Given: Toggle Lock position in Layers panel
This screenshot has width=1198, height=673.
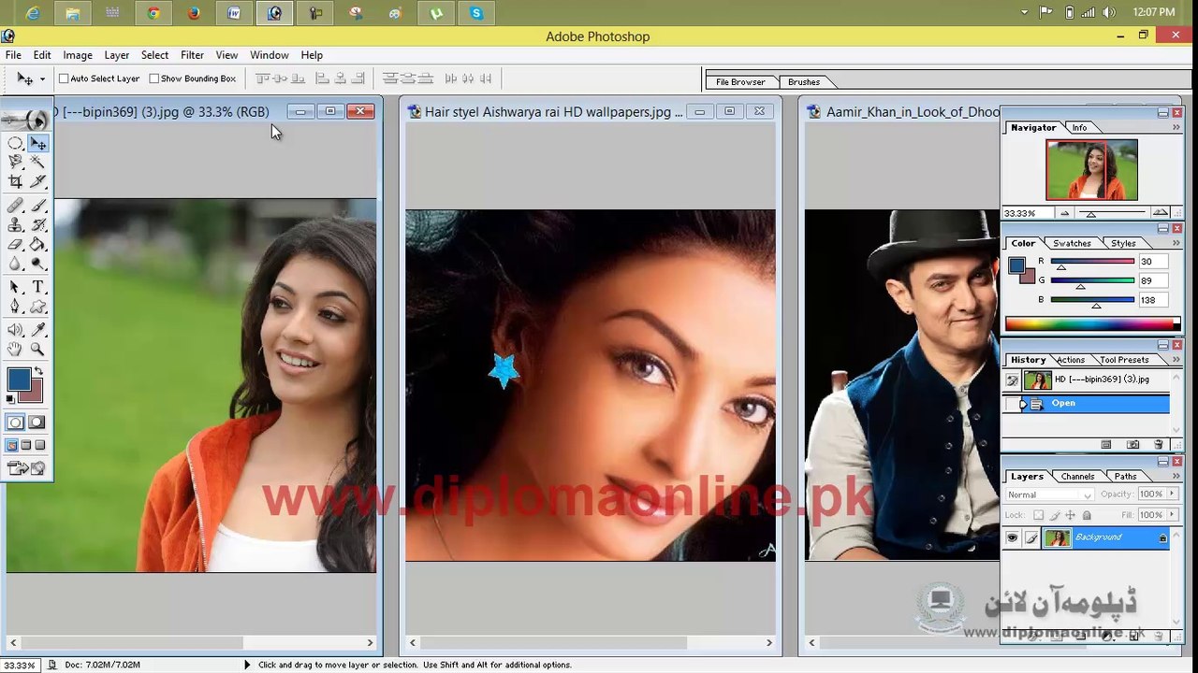Looking at the screenshot, I should click(1071, 515).
